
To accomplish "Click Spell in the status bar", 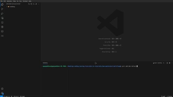I will pos(163,96).
